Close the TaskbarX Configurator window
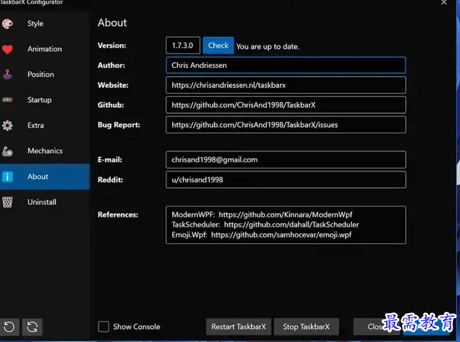 point(444,3)
